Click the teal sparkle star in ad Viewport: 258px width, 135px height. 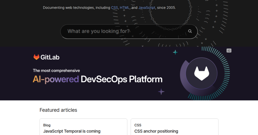[175, 52]
